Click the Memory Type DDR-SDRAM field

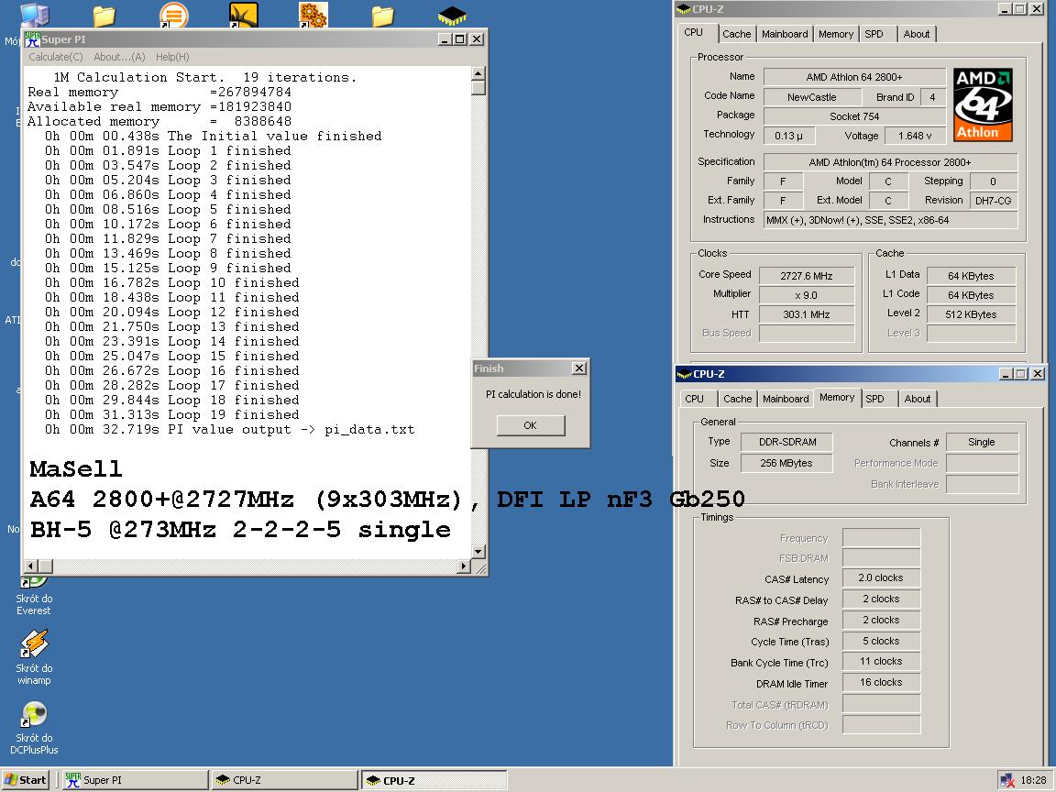786,442
